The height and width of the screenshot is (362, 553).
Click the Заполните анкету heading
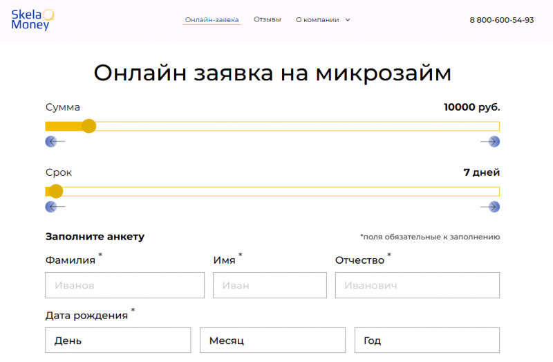(x=95, y=237)
